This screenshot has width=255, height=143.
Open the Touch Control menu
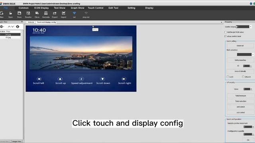96,8
